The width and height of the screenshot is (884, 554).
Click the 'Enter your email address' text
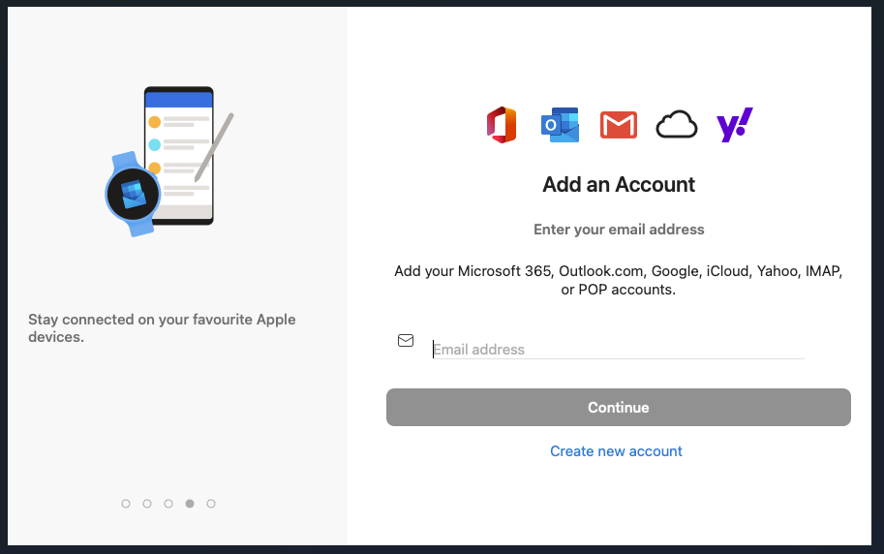(619, 230)
